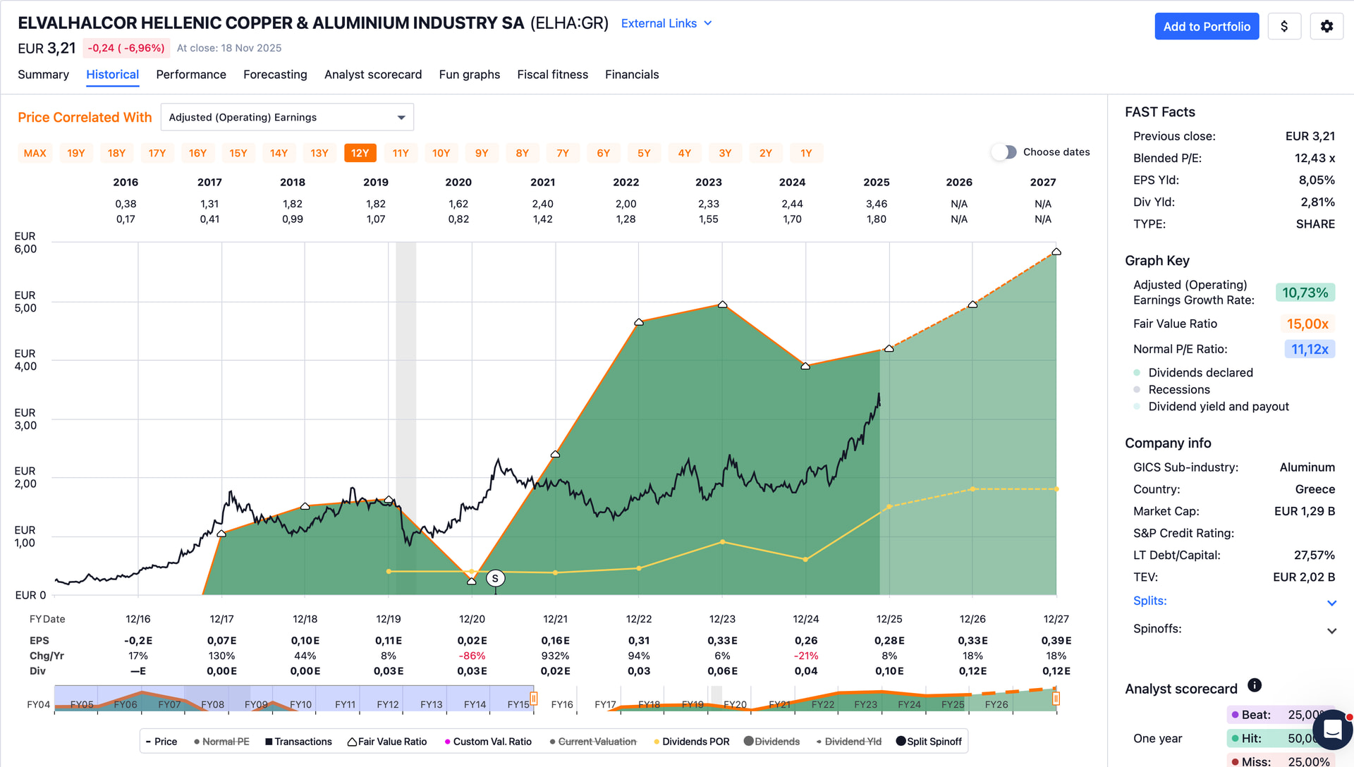Click the right timeline range handle
The width and height of the screenshot is (1354, 767).
[x=1056, y=699]
